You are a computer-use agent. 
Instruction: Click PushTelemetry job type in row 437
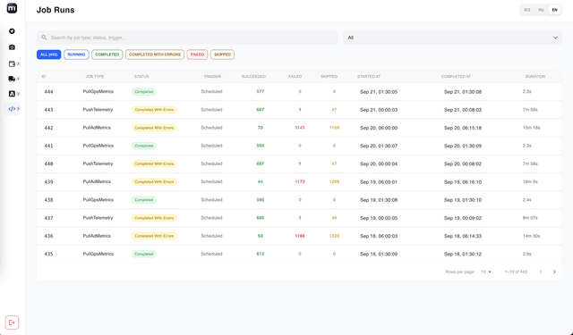pyautogui.click(x=98, y=218)
